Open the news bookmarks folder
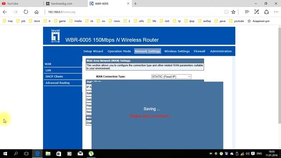This screenshot has width=281, height=158. coord(114,21)
